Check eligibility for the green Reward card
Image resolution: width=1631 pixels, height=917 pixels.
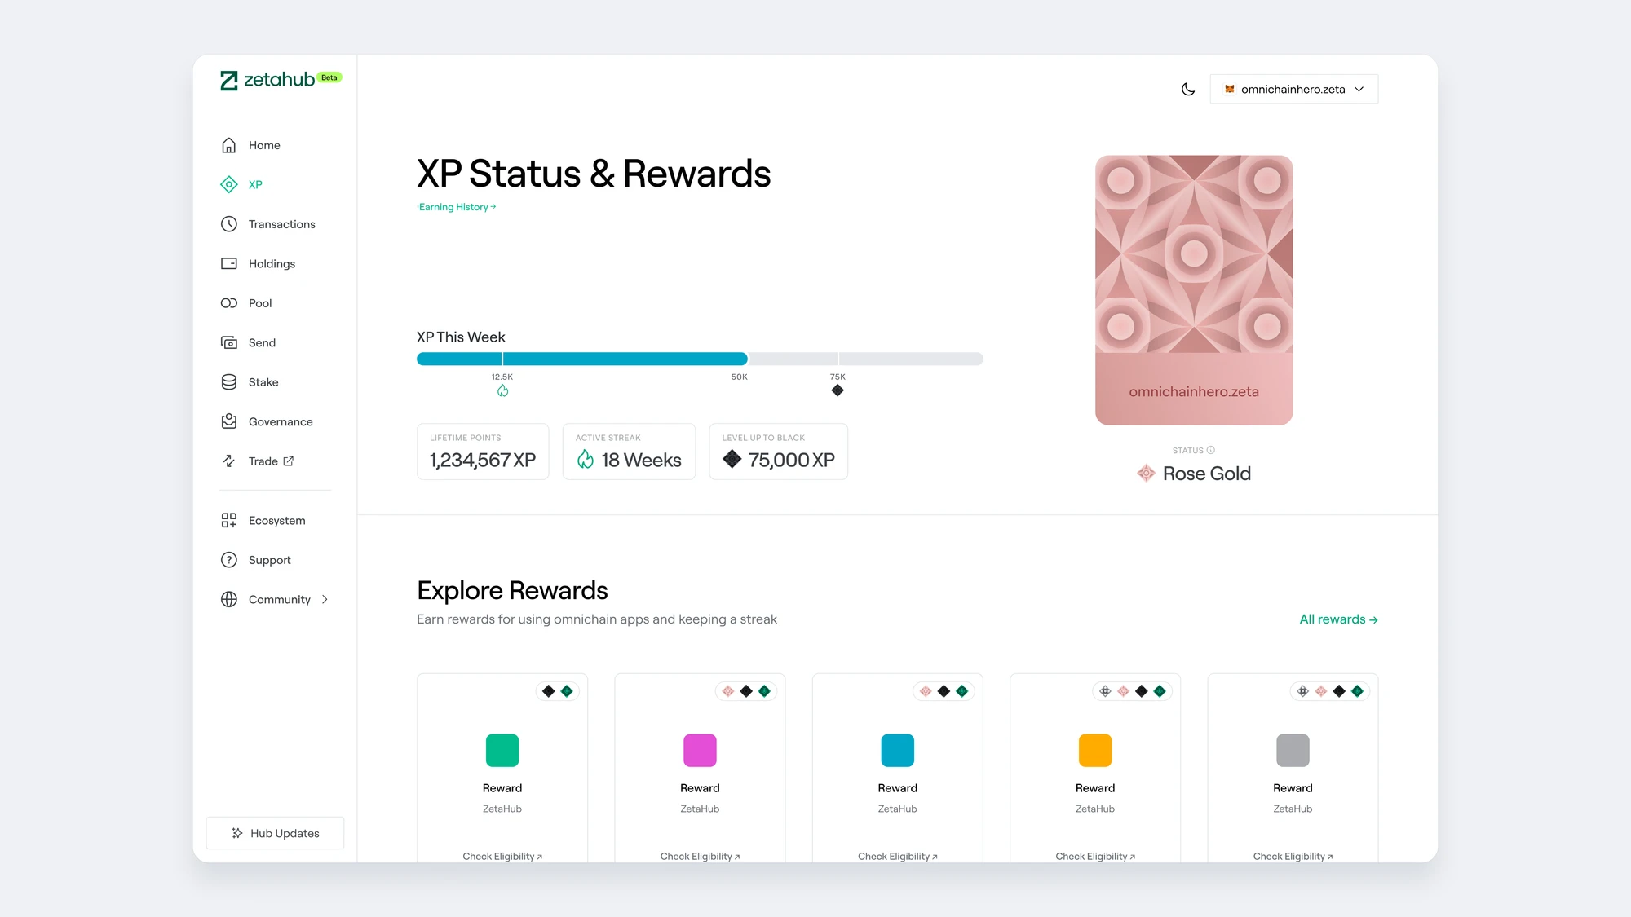tap(502, 857)
